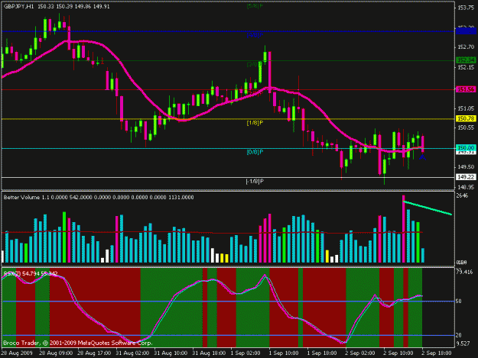Click the 153.75 price scale value
478x358 pixels.
pyautogui.click(x=466, y=8)
